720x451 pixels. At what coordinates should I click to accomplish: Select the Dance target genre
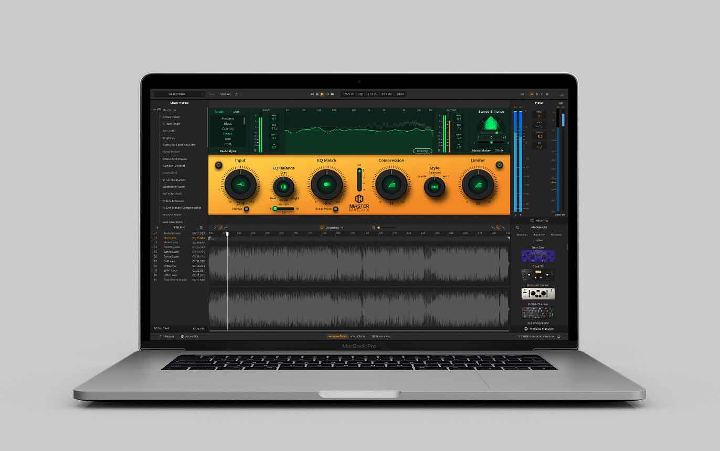(x=228, y=134)
